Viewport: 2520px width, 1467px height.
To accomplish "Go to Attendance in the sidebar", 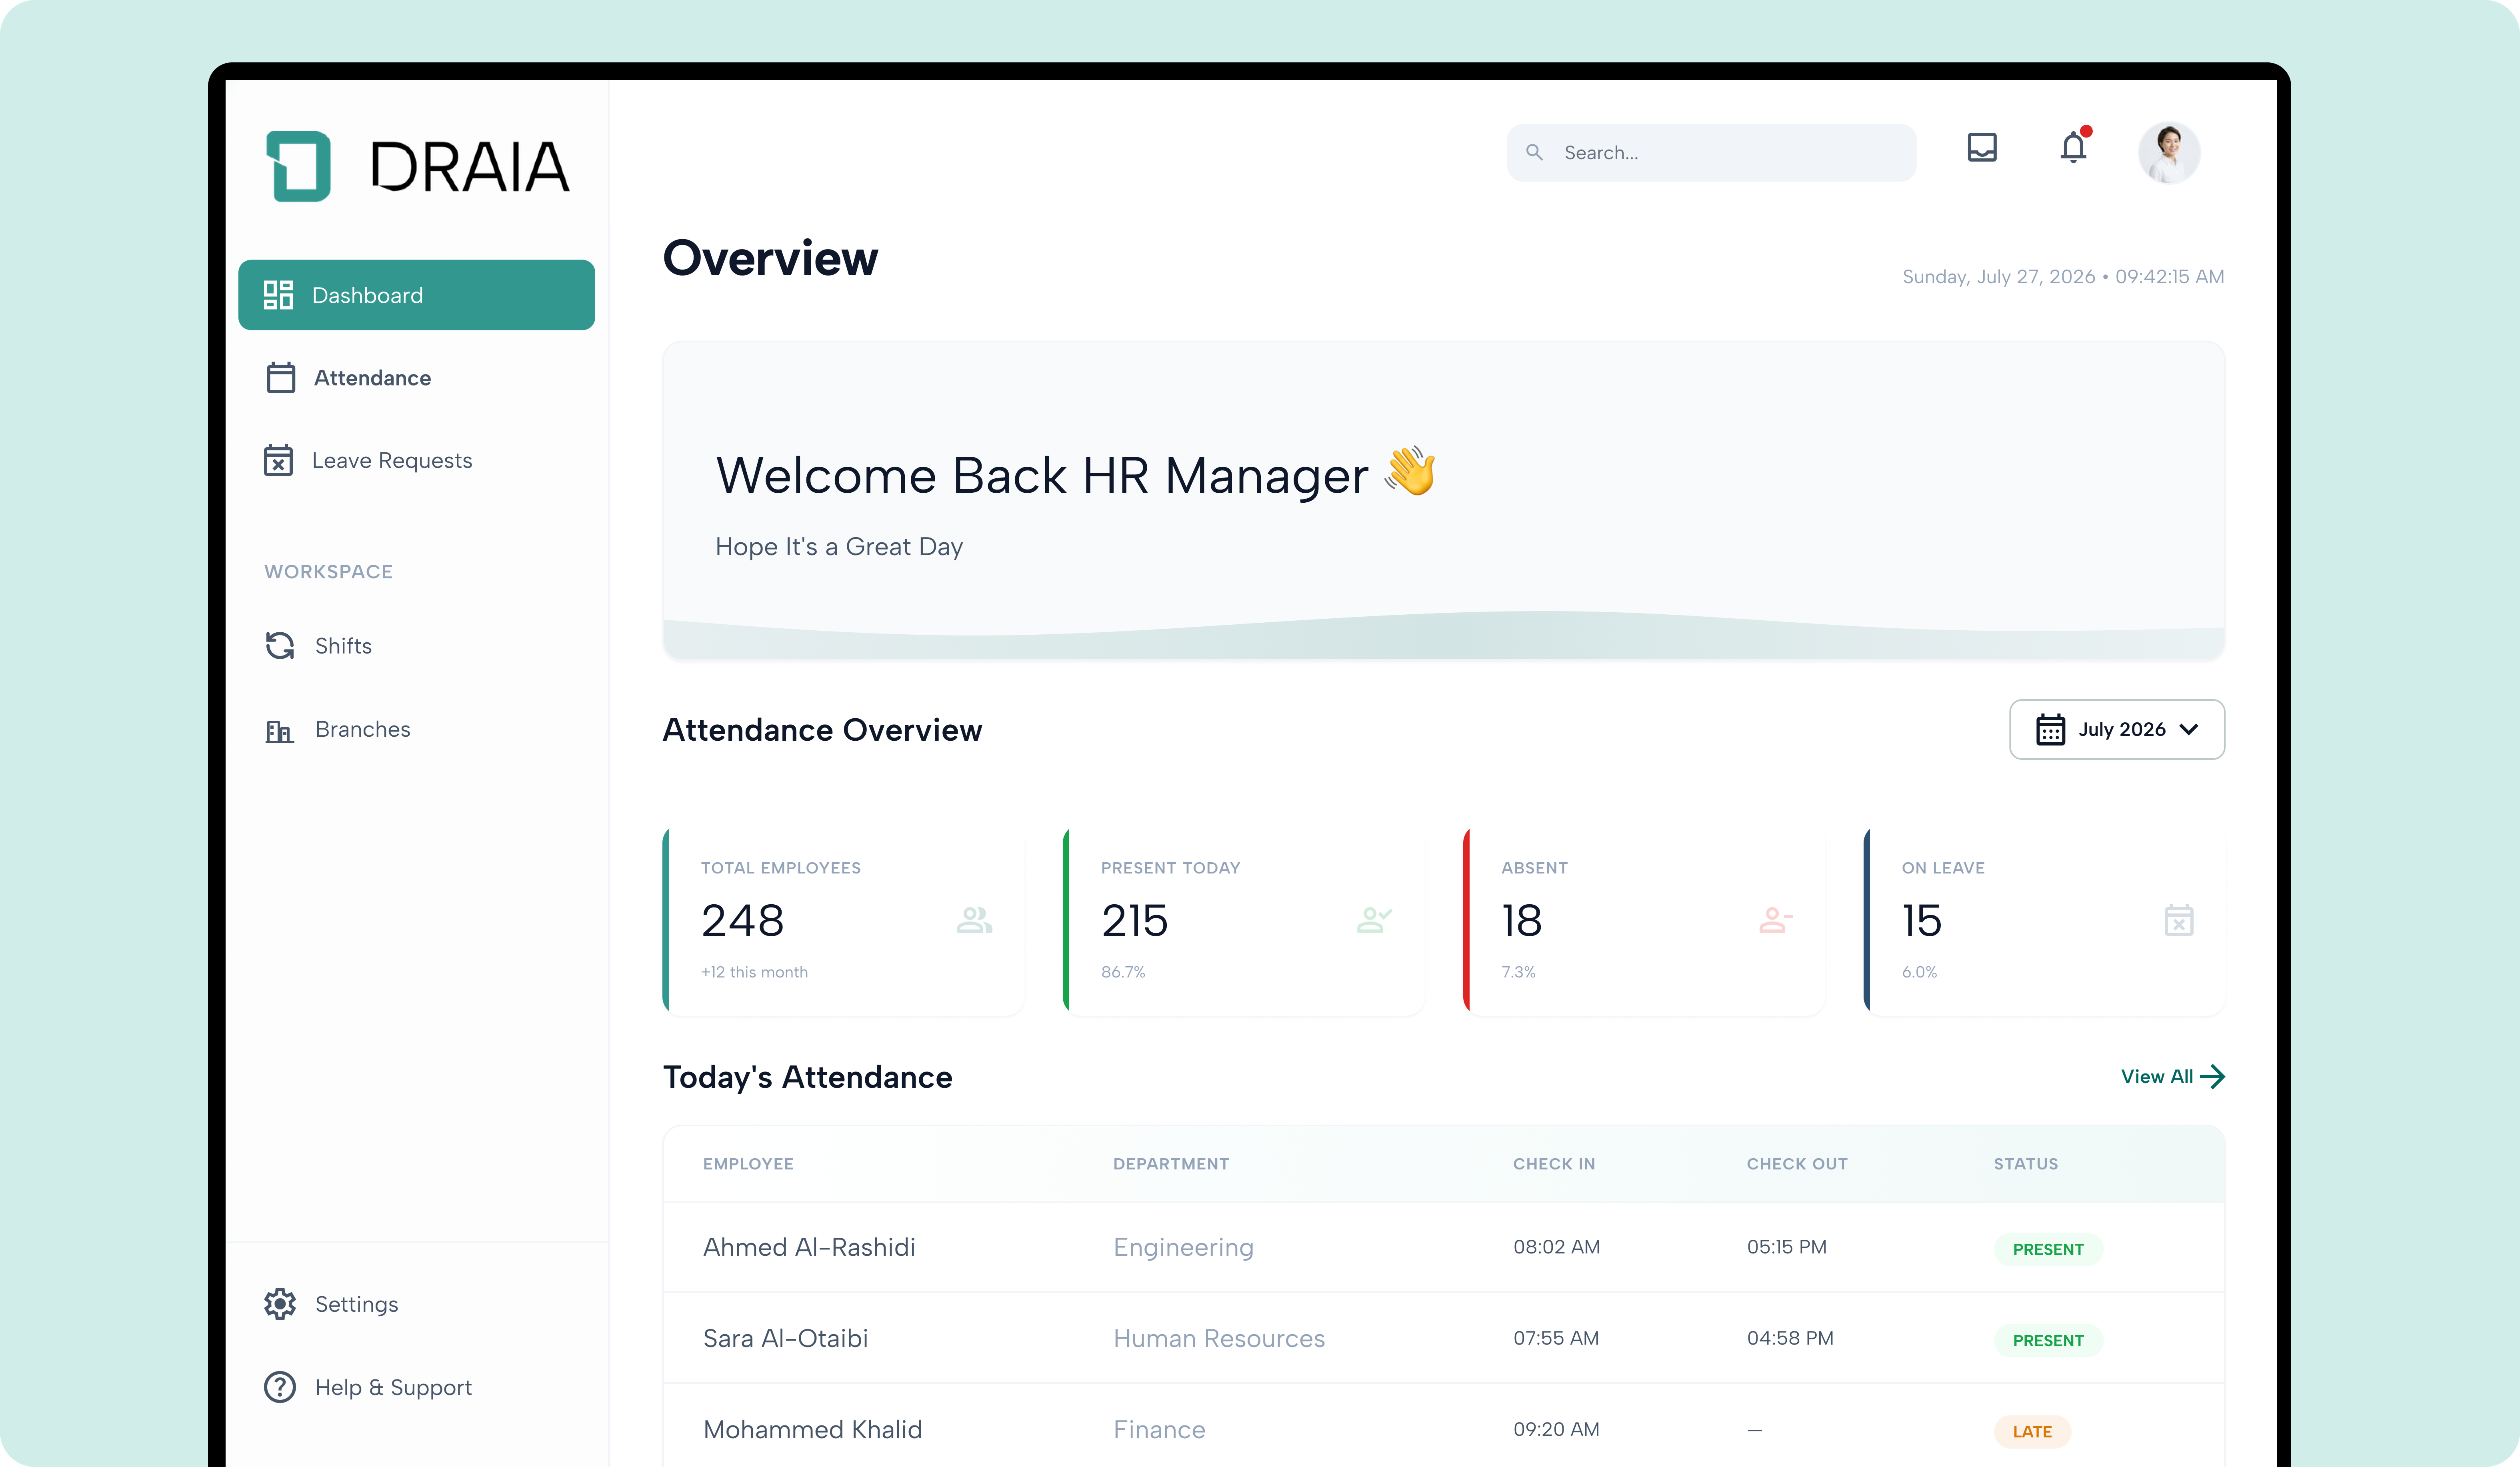I will (416, 378).
